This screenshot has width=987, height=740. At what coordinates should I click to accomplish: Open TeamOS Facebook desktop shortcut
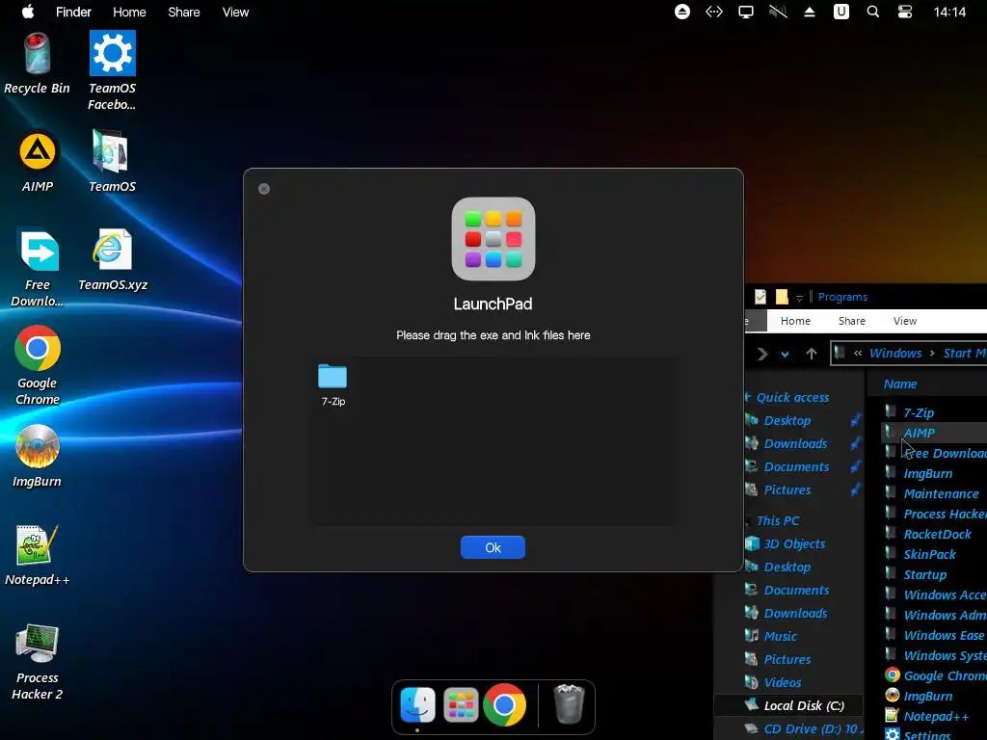(112, 70)
